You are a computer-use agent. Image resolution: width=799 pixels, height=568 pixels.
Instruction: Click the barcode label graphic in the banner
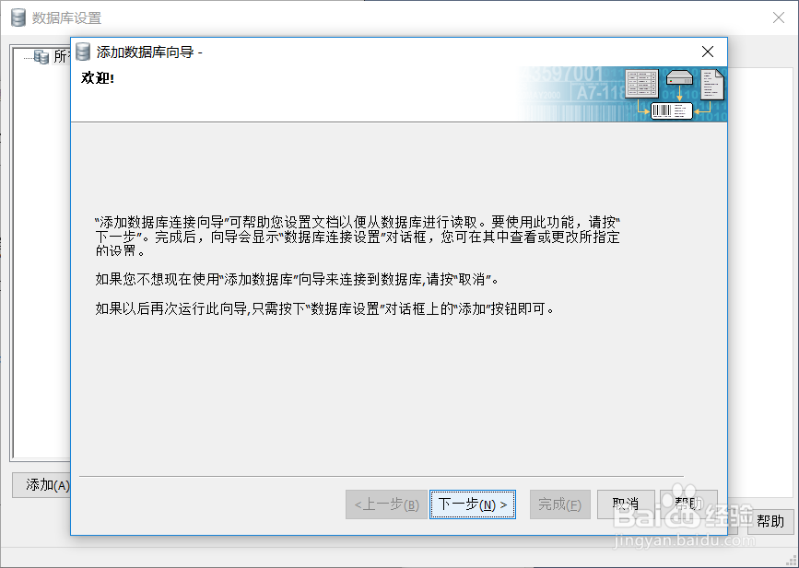[x=672, y=110]
